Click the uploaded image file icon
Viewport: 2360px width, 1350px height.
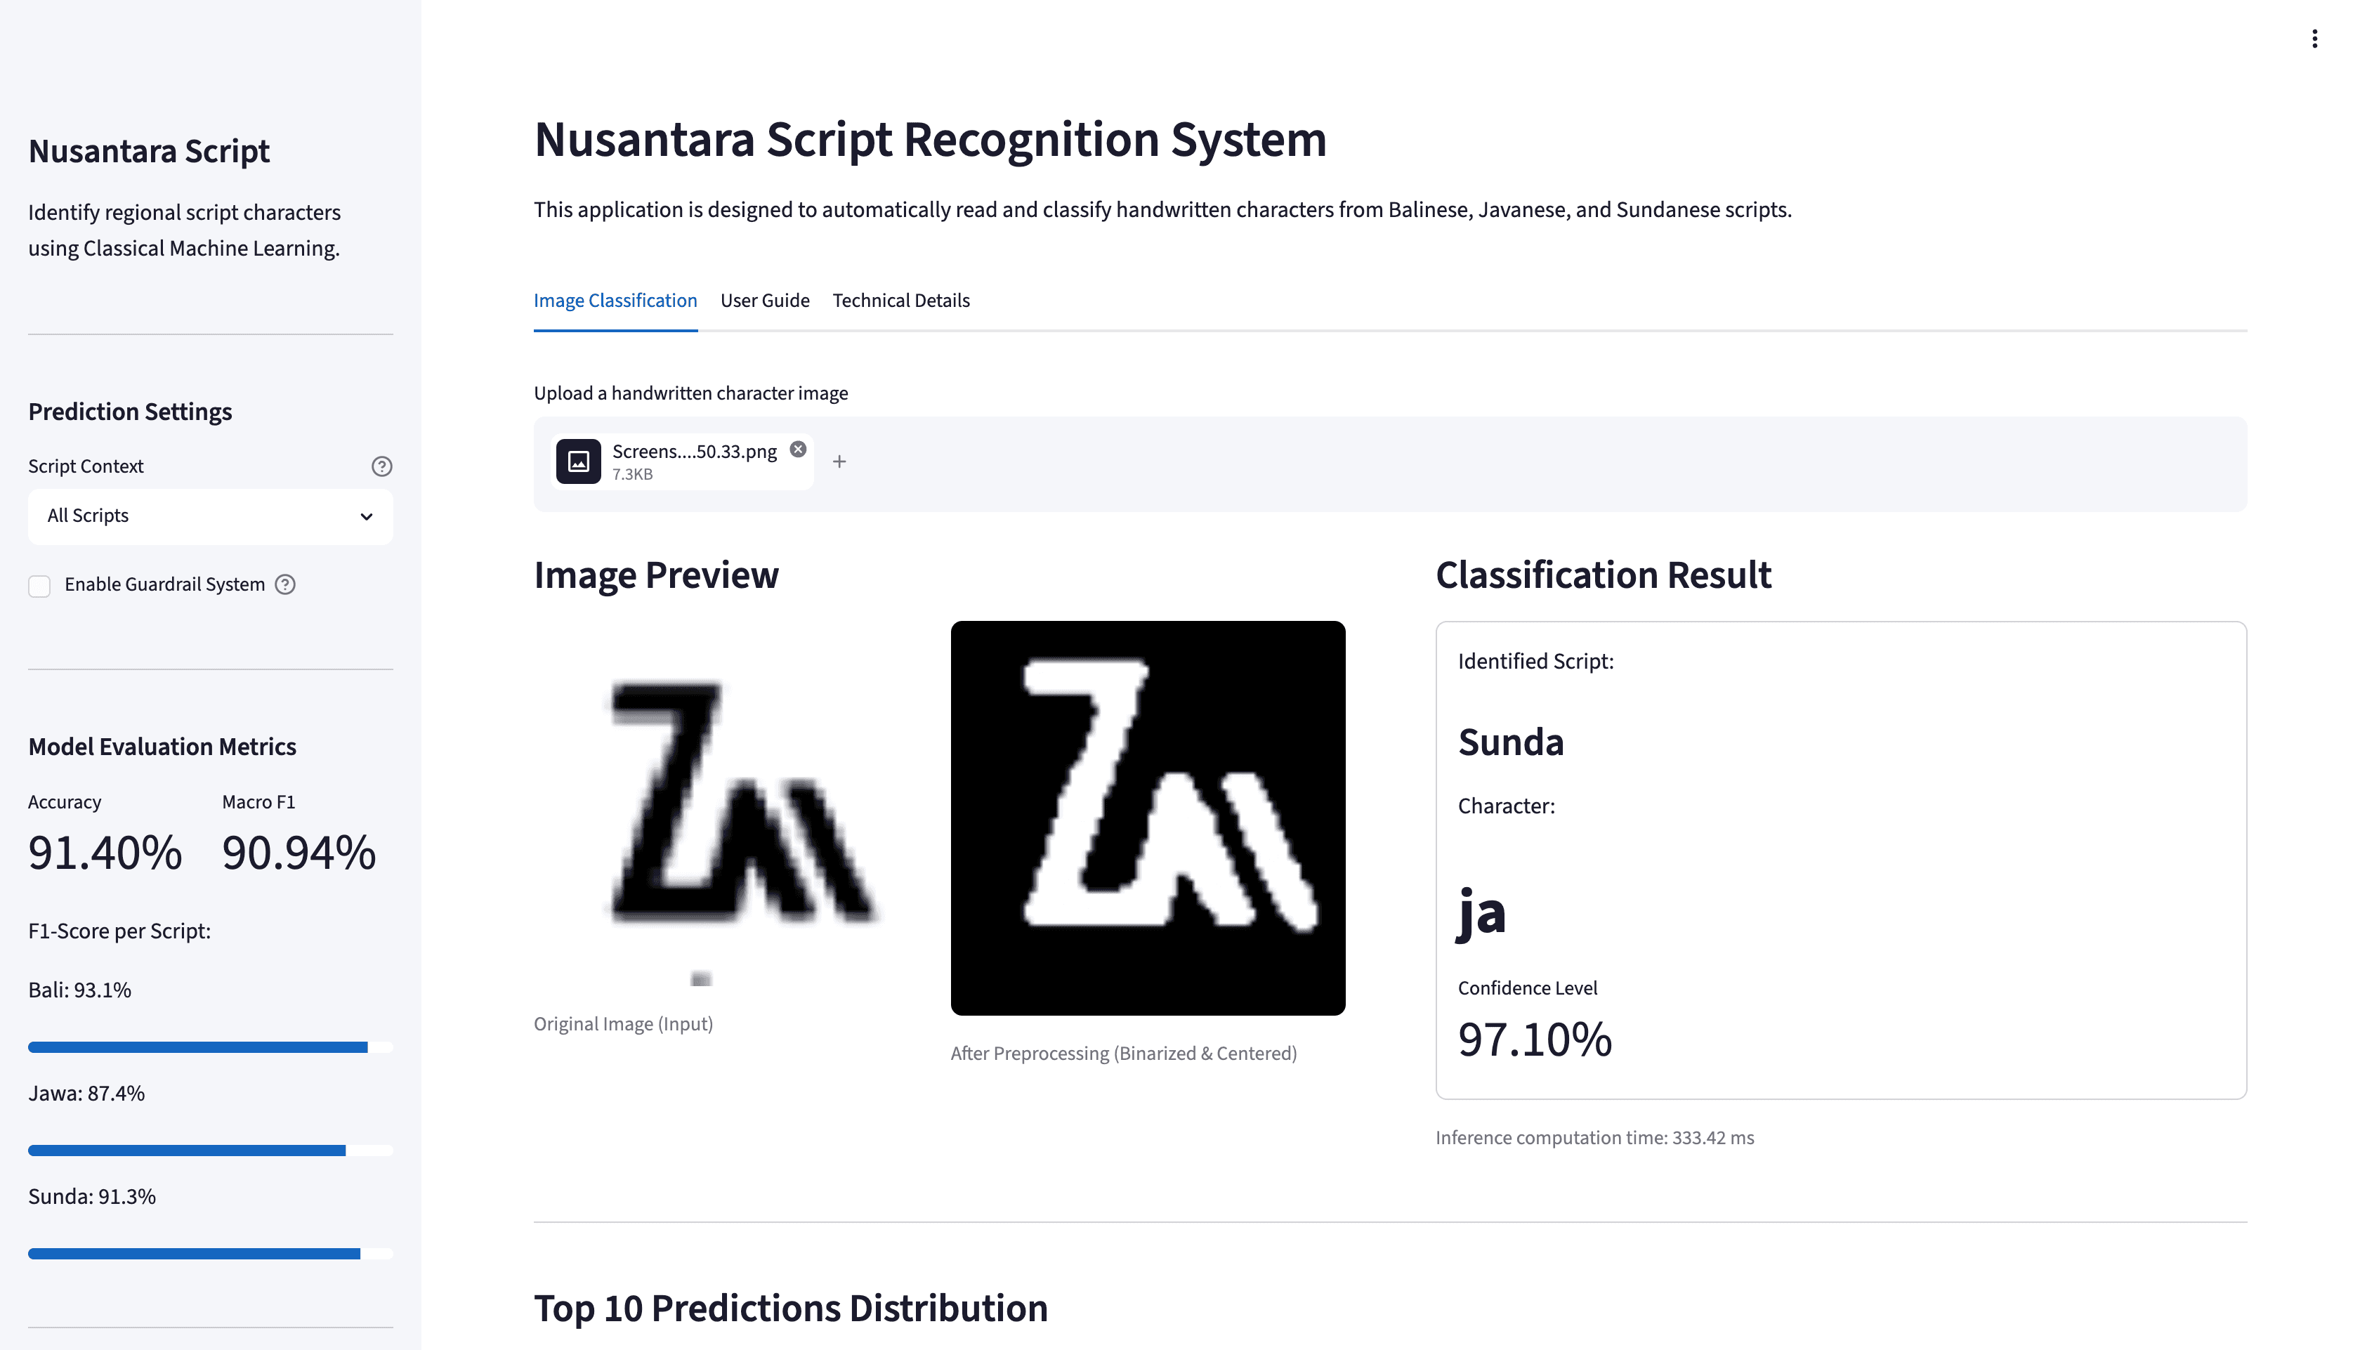579,461
